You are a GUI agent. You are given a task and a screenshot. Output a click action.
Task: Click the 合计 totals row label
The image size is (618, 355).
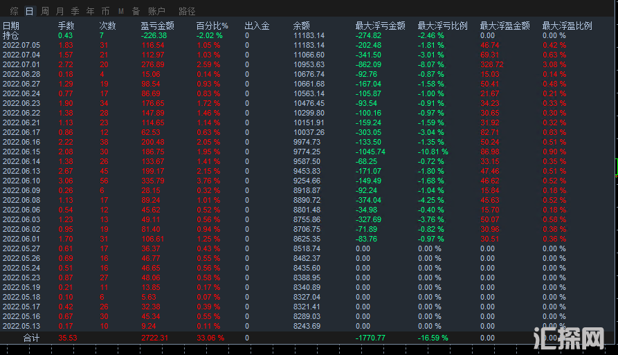click(31, 338)
